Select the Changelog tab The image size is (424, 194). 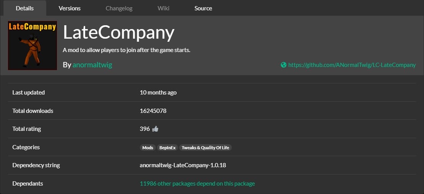pyautogui.click(x=119, y=8)
